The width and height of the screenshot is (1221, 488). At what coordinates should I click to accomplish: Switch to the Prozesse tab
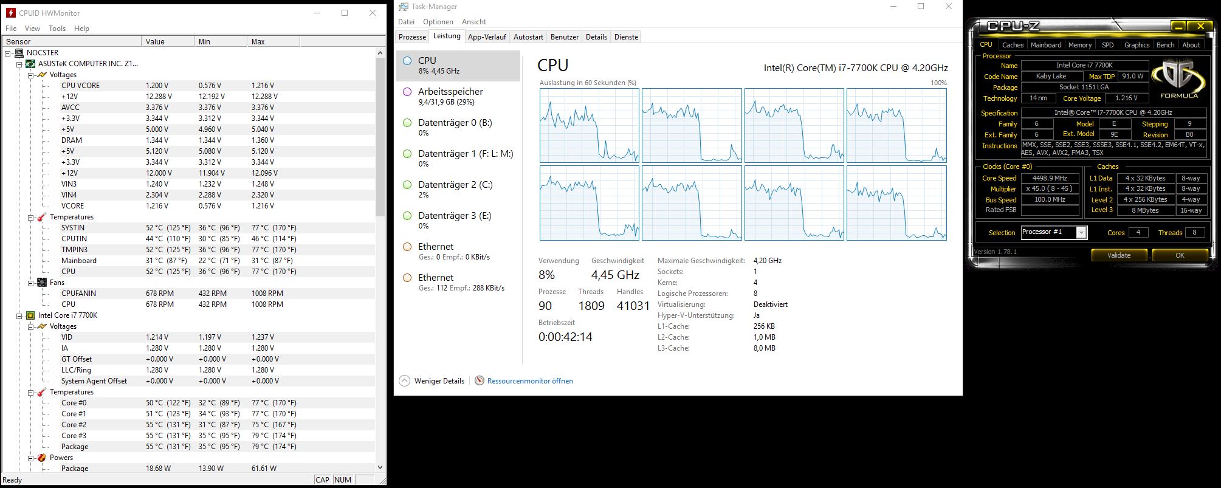[x=412, y=37]
